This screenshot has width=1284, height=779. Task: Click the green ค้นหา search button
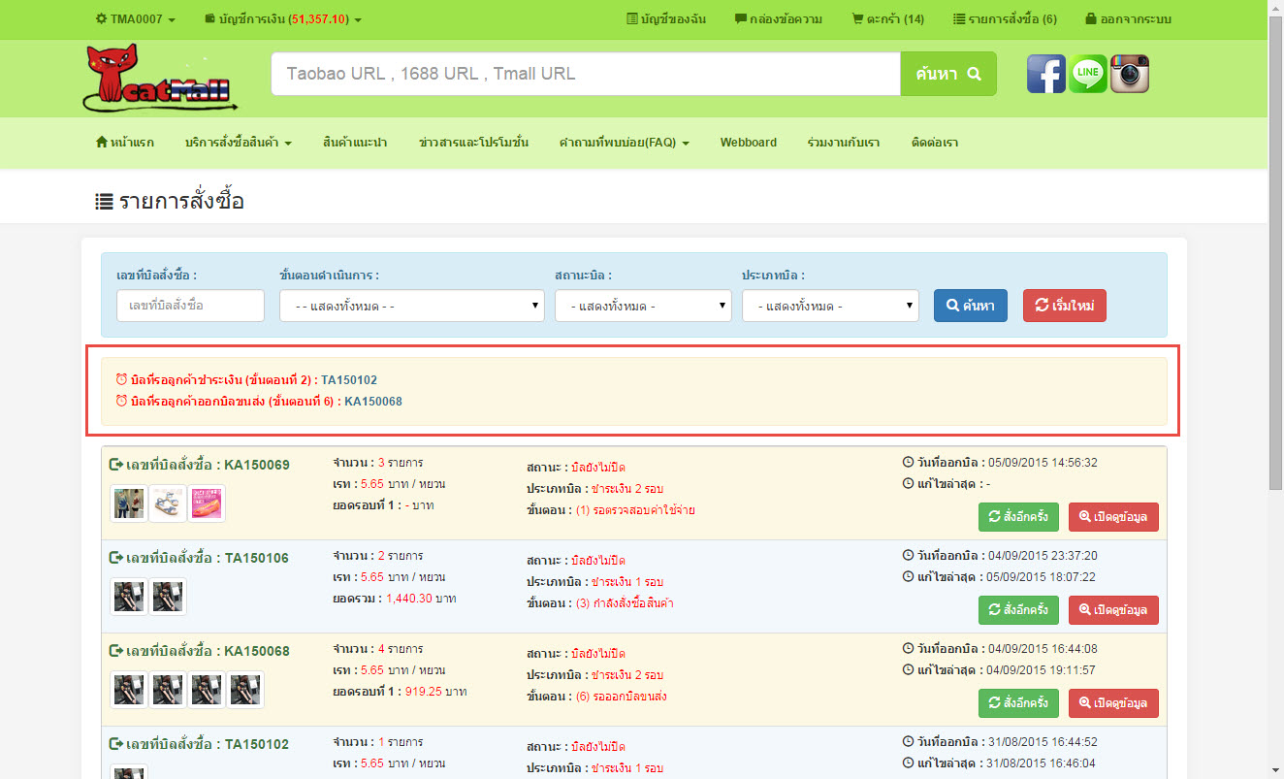pos(948,74)
